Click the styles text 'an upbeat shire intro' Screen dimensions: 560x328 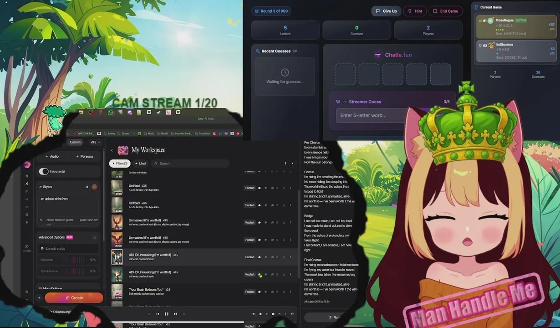tap(54, 199)
